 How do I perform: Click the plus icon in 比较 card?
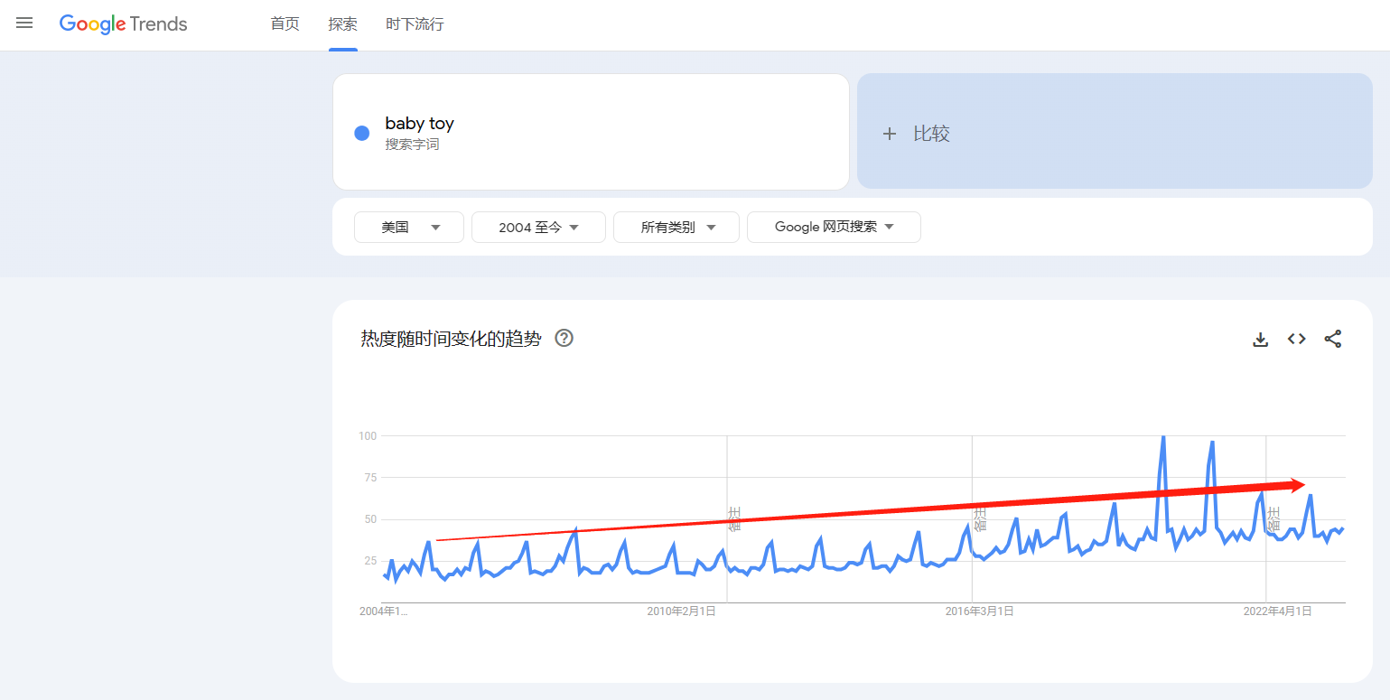(890, 134)
